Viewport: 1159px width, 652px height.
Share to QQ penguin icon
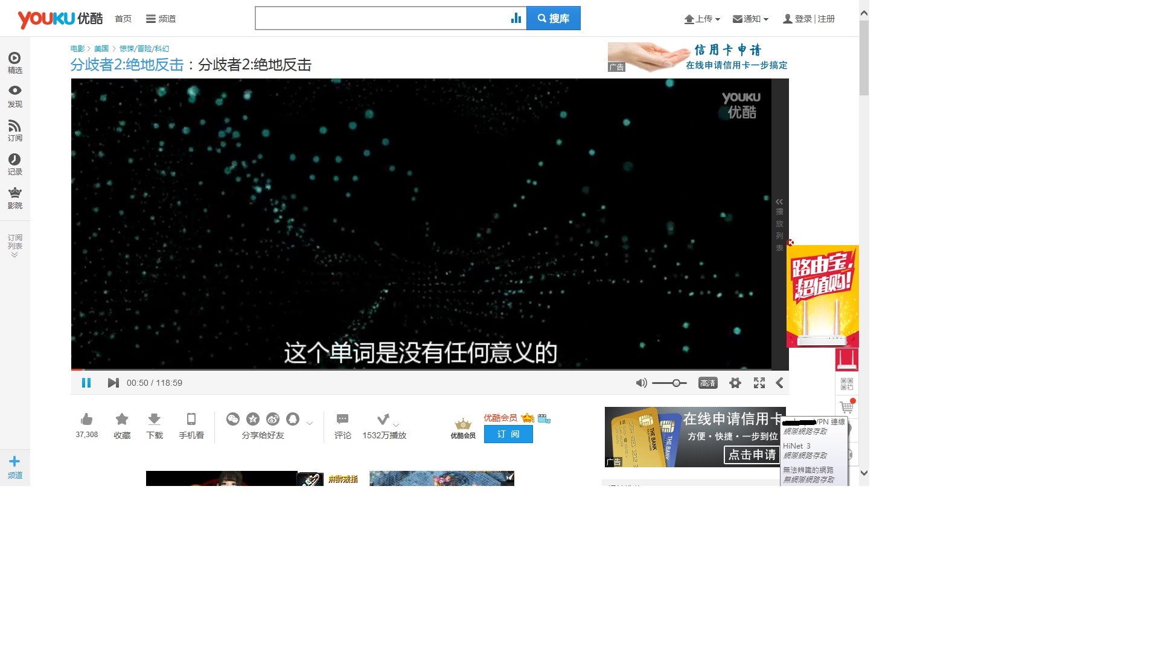[x=293, y=418]
